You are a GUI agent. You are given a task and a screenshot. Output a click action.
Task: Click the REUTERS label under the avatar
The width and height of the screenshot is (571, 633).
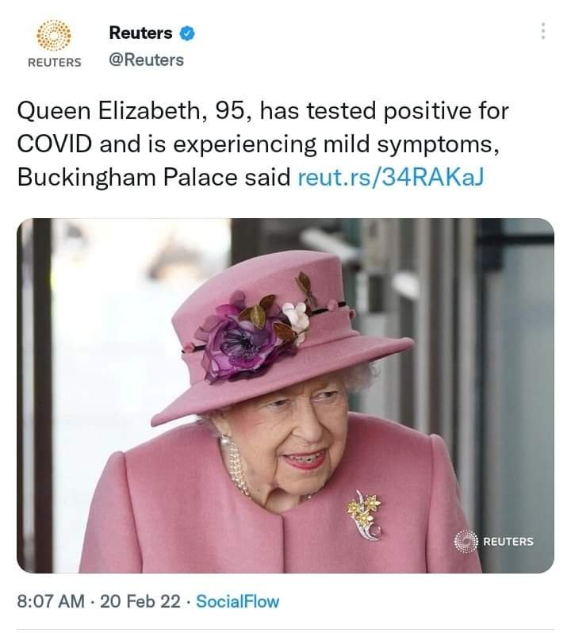[x=55, y=63]
